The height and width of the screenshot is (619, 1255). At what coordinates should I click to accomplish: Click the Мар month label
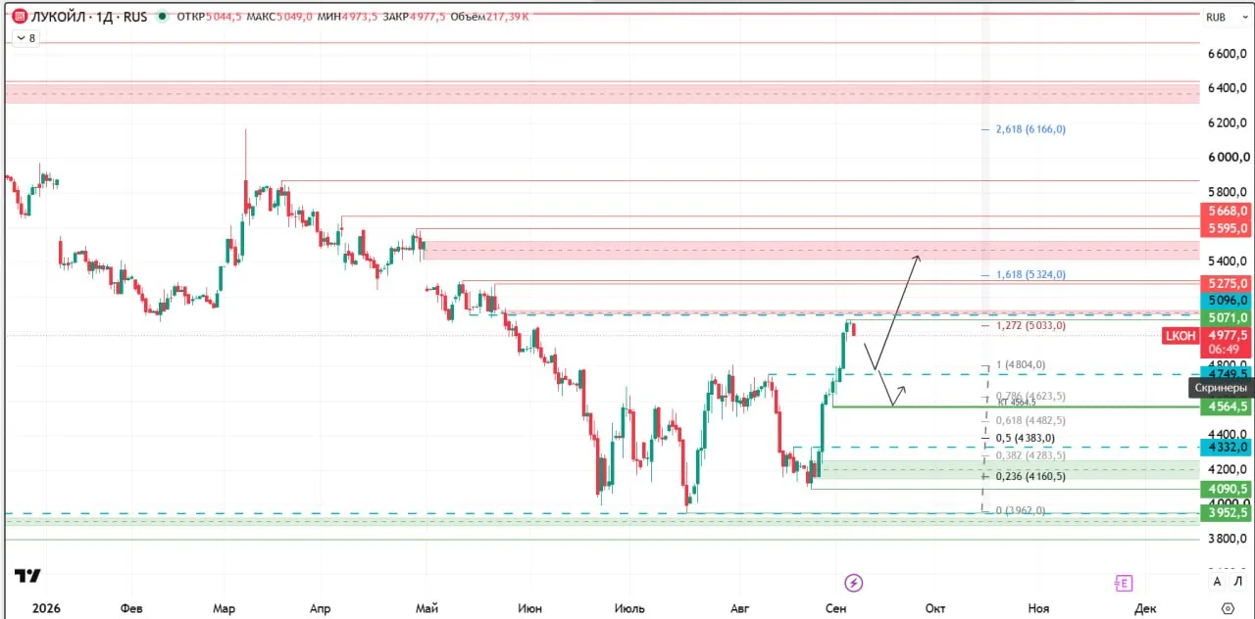(224, 608)
